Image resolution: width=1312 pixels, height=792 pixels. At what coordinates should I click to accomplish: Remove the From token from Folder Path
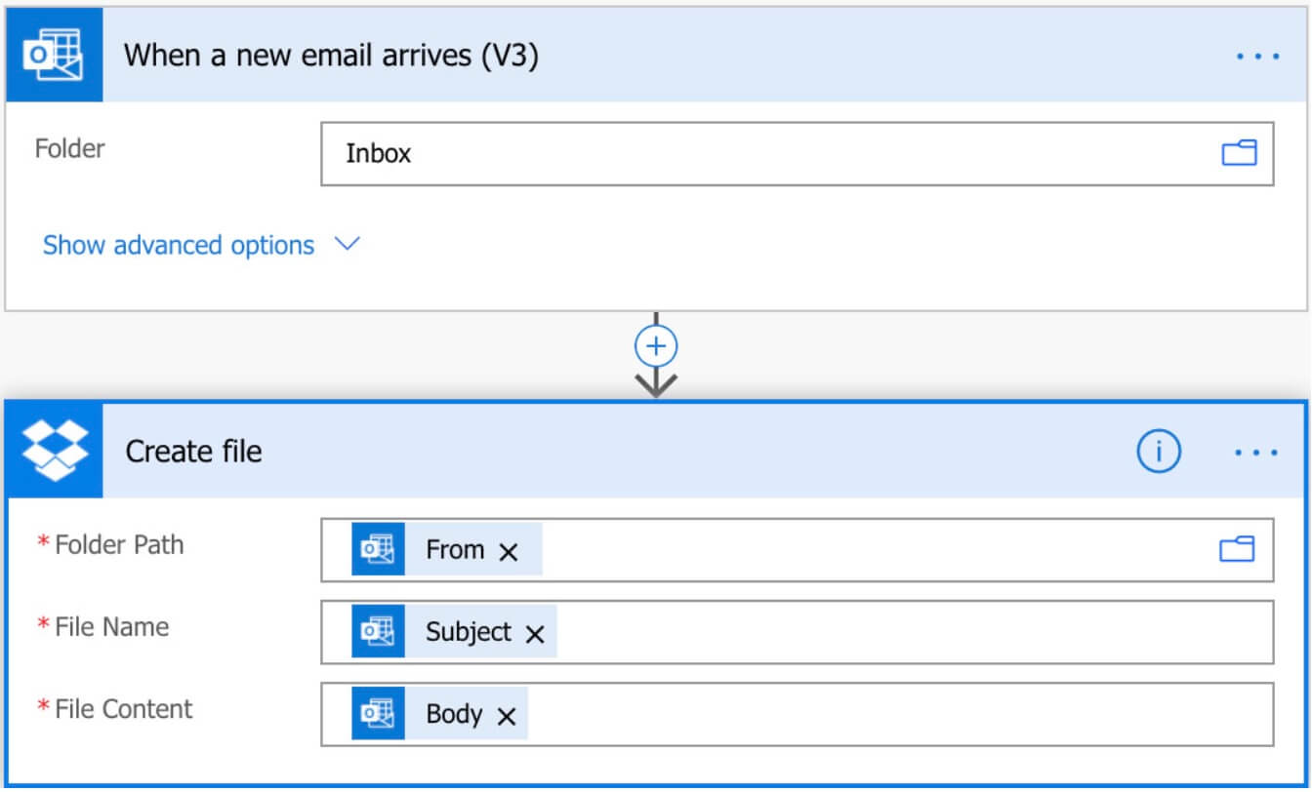tap(509, 552)
